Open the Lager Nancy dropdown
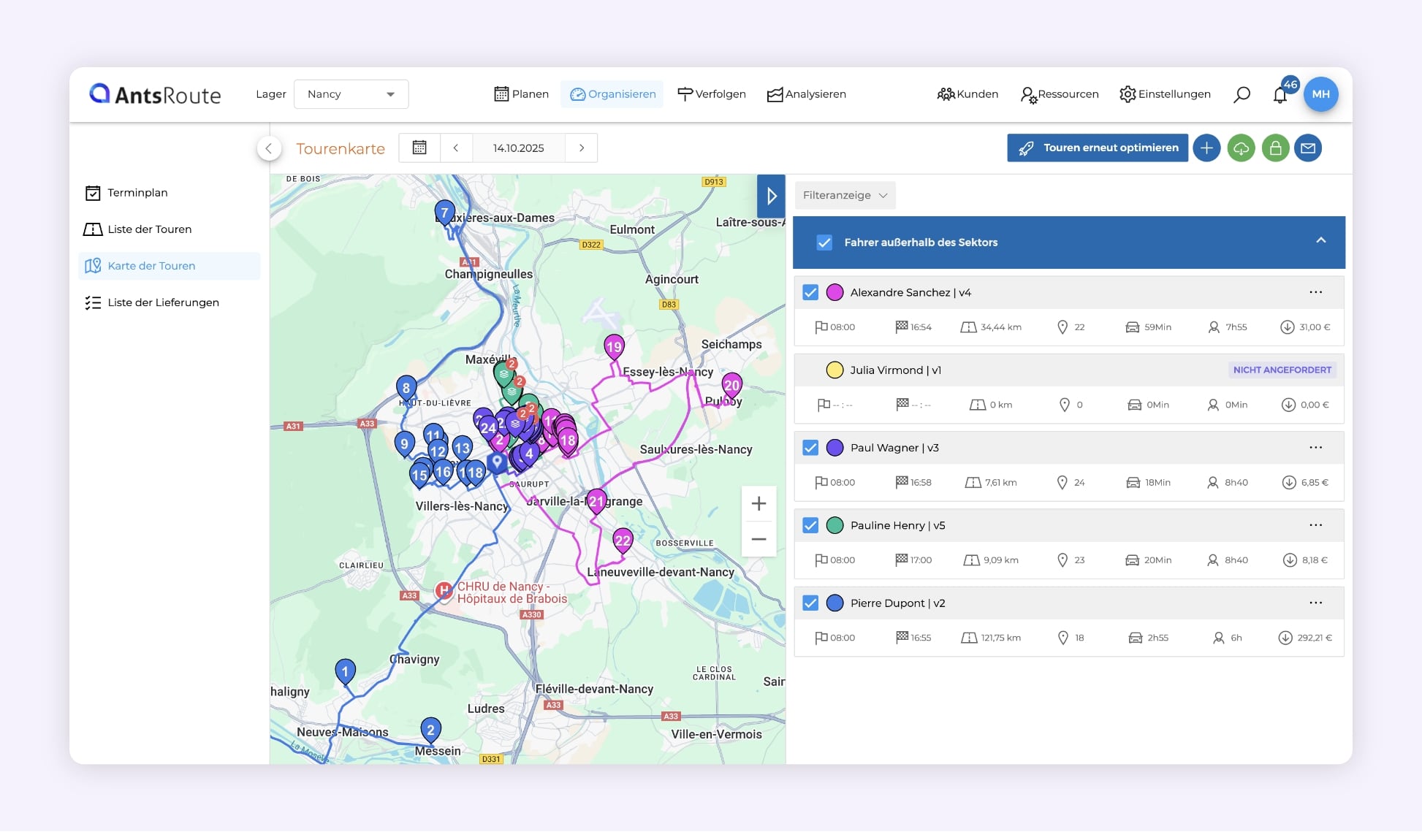This screenshot has width=1422, height=832. [351, 94]
